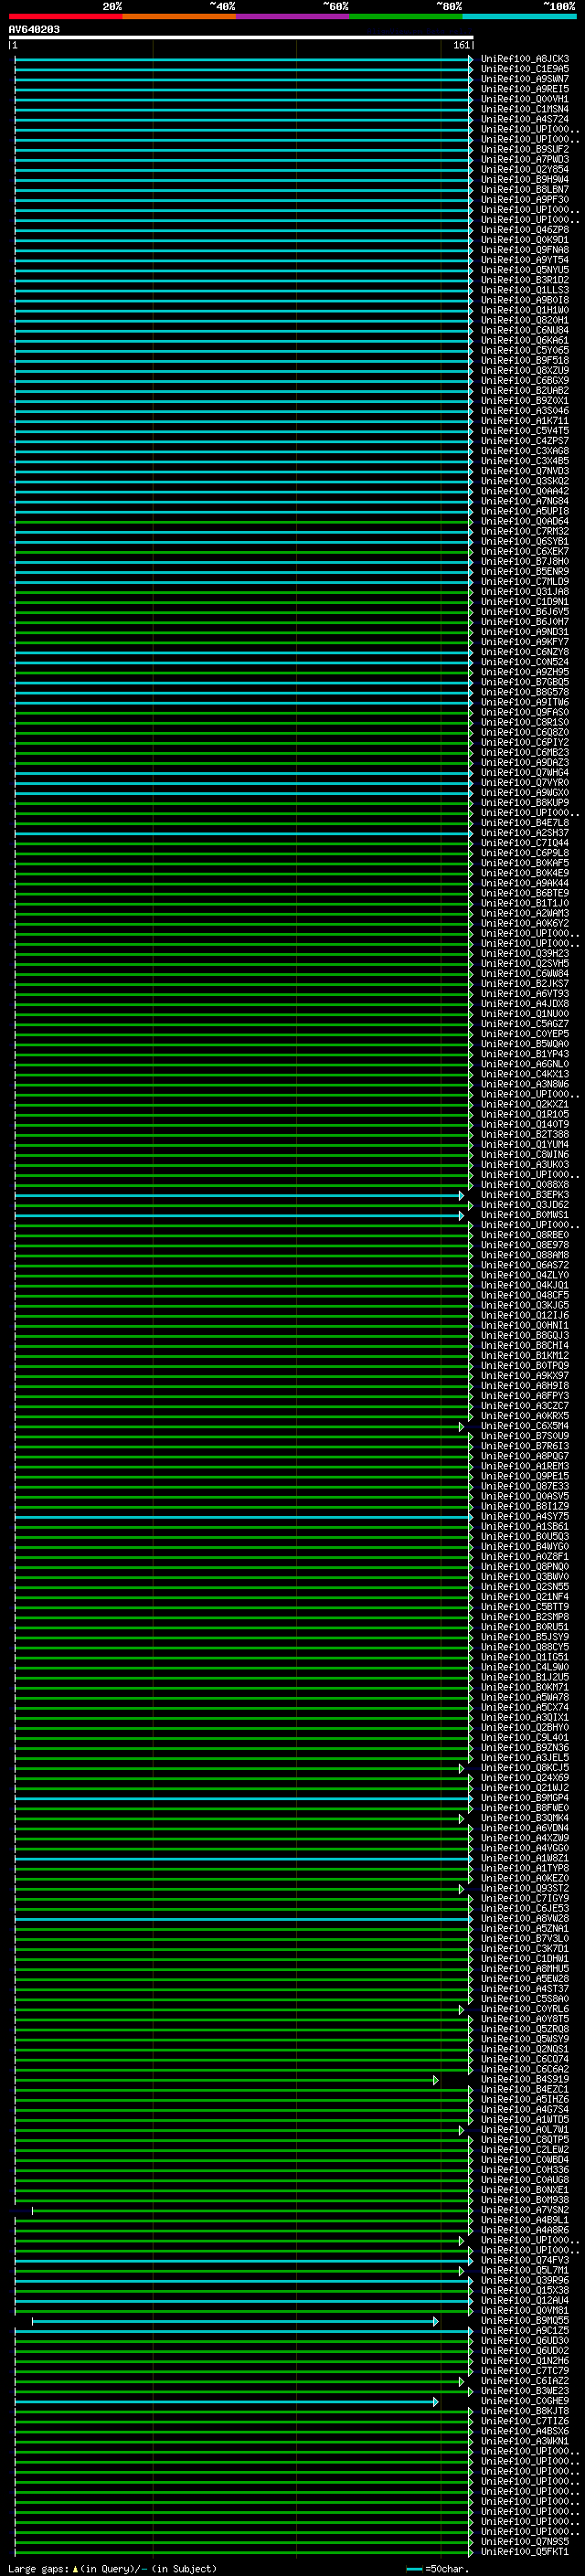Click the query end position 161
Image resolution: width=585 pixels, height=2576 pixels.
(461, 45)
